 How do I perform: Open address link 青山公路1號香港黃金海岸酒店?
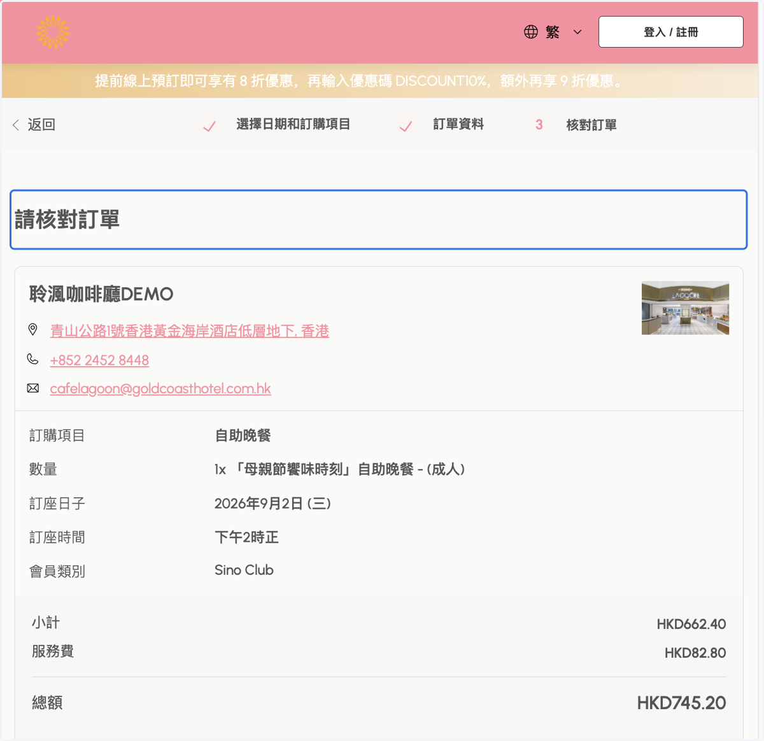coord(190,331)
